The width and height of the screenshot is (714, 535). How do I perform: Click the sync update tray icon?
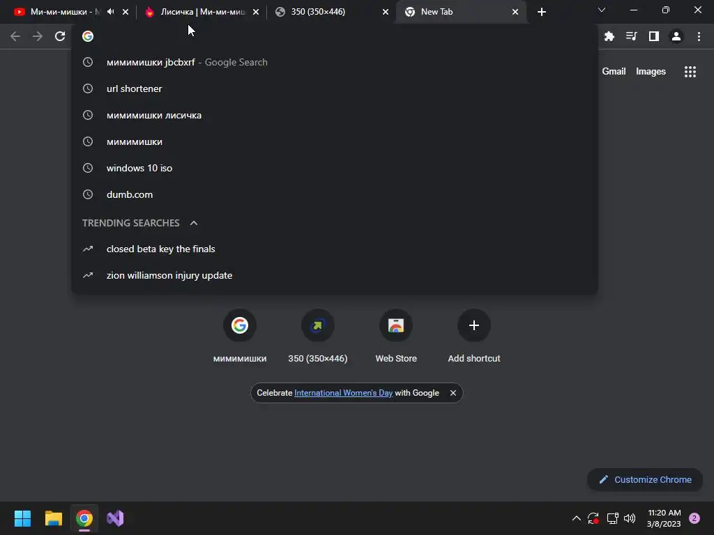593,518
